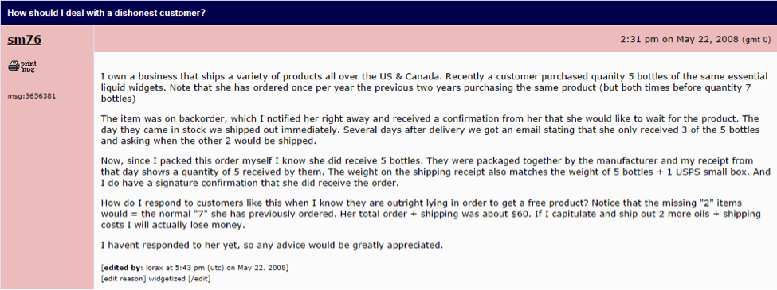Click paragraph starting 'The item was on backorder'
This screenshot has width=777, height=290.
click(430, 130)
